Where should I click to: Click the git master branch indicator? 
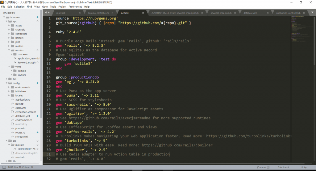[x=263, y=167]
